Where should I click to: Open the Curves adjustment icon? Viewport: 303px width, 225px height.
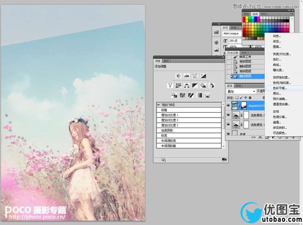[195, 76]
